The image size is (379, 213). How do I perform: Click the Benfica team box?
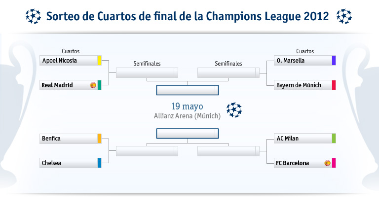pyautogui.click(x=68, y=139)
